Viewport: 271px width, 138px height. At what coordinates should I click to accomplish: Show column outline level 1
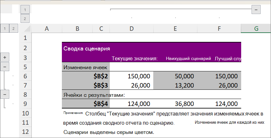click(25, 10)
